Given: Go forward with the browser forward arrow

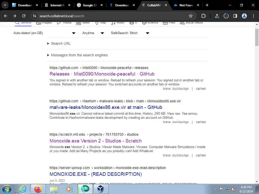Looking at the screenshot, I should tap(15, 16).
